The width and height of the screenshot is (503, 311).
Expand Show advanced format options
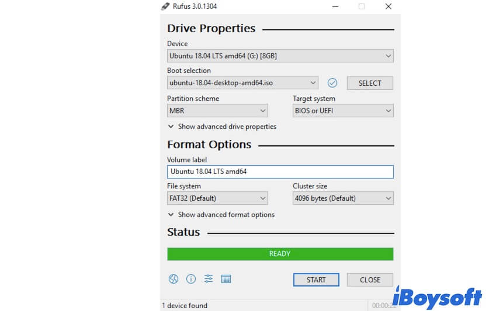221,215
